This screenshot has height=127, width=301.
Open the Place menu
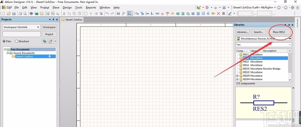coord(56,8)
